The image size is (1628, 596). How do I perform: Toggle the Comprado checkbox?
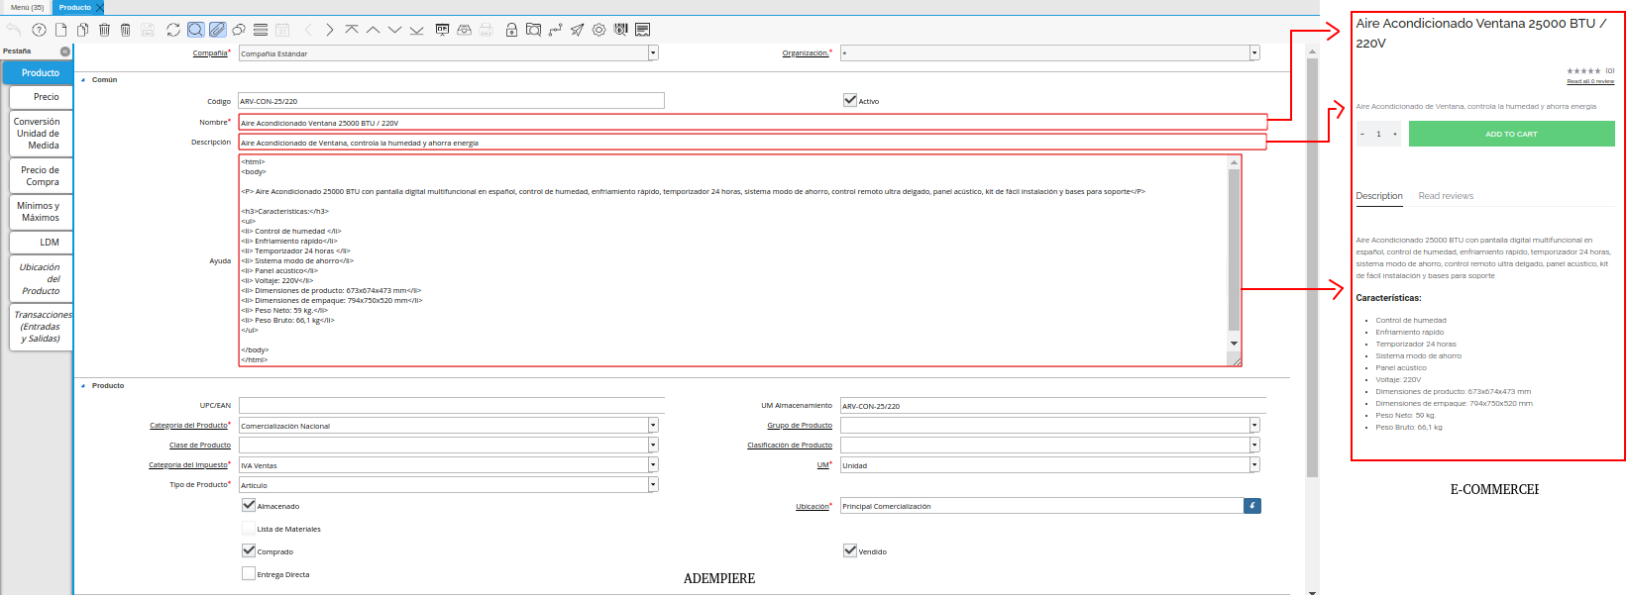tap(249, 550)
